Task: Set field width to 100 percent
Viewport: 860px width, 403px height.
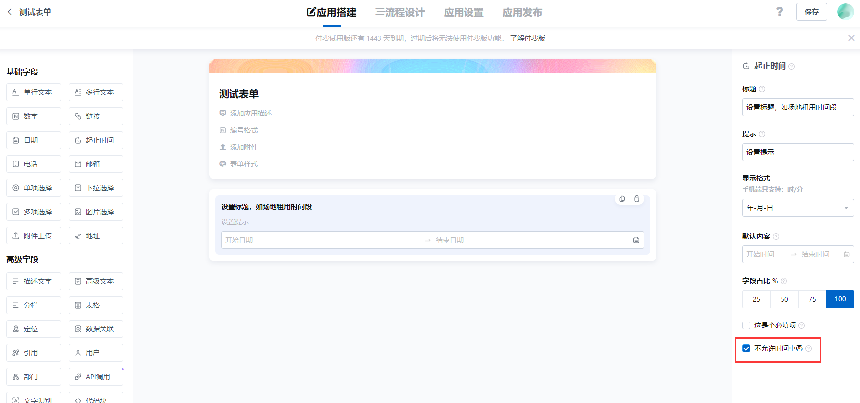Action: point(840,299)
